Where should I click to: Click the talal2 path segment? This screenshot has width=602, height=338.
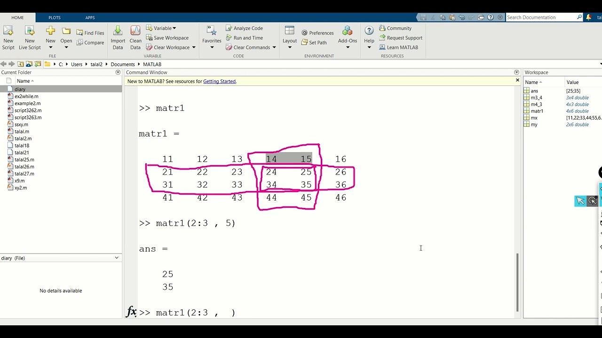coord(96,64)
